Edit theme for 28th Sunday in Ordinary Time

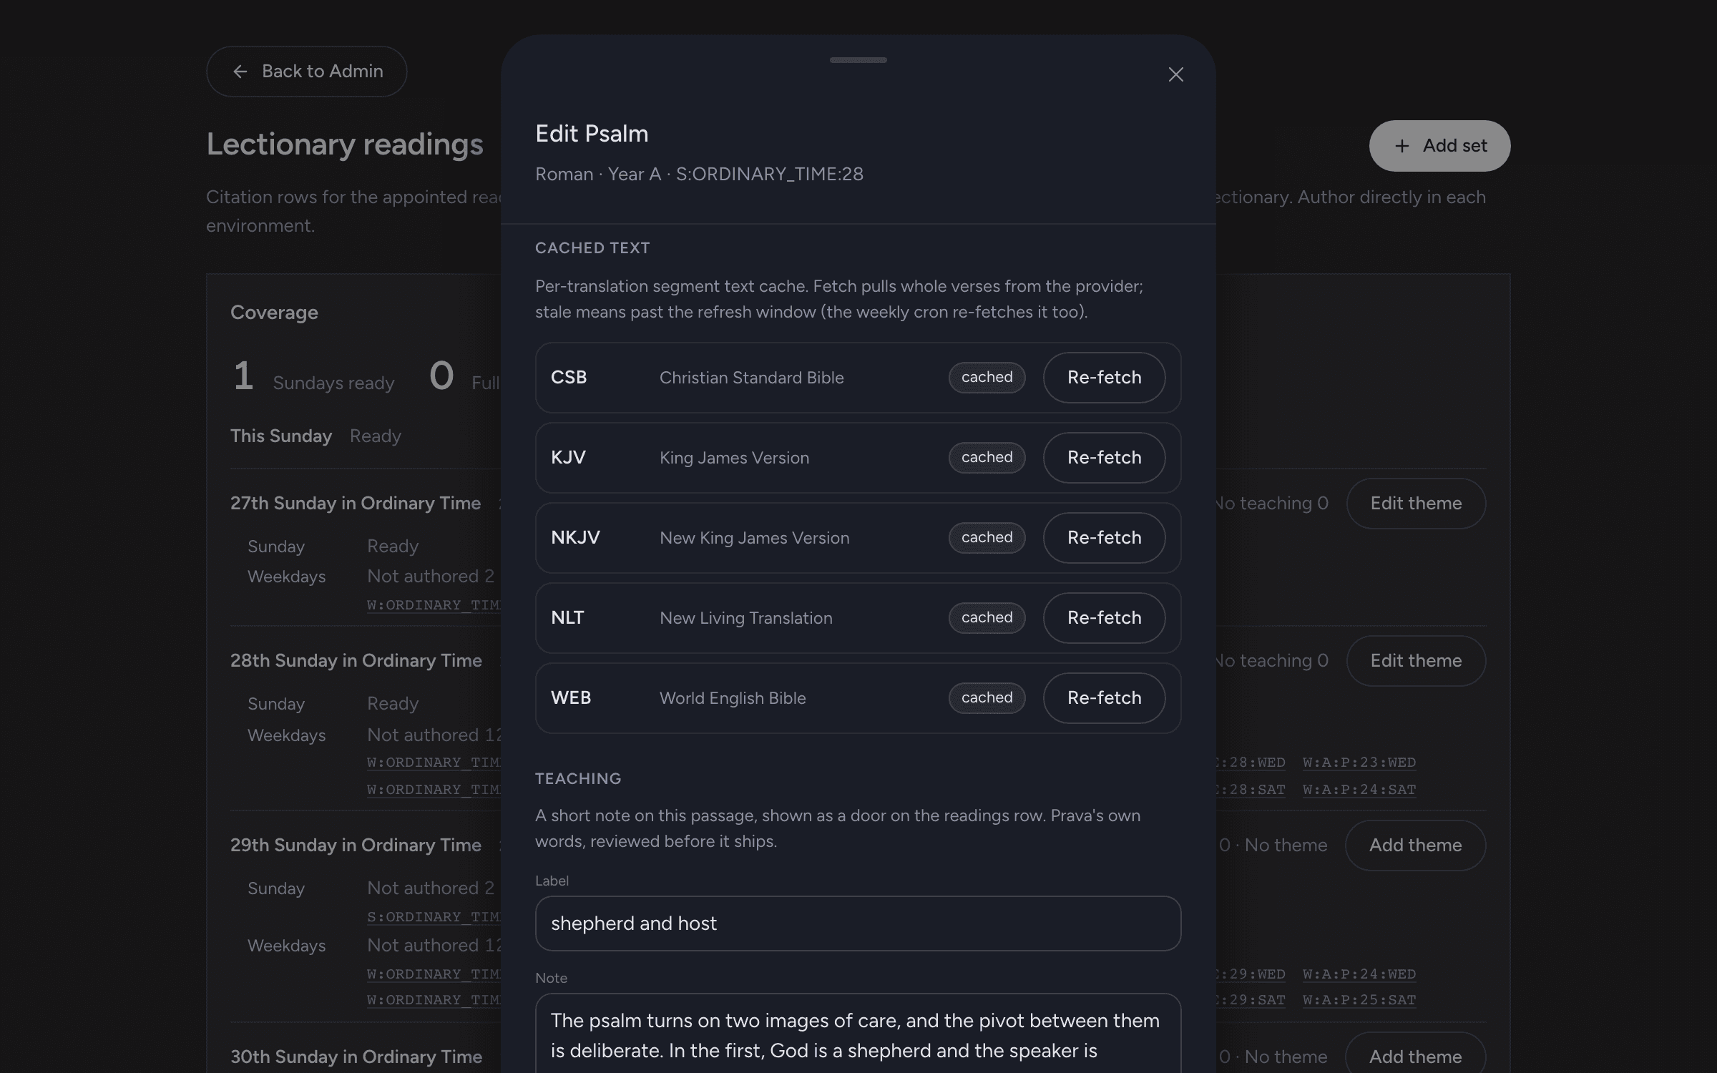(x=1416, y=661)
